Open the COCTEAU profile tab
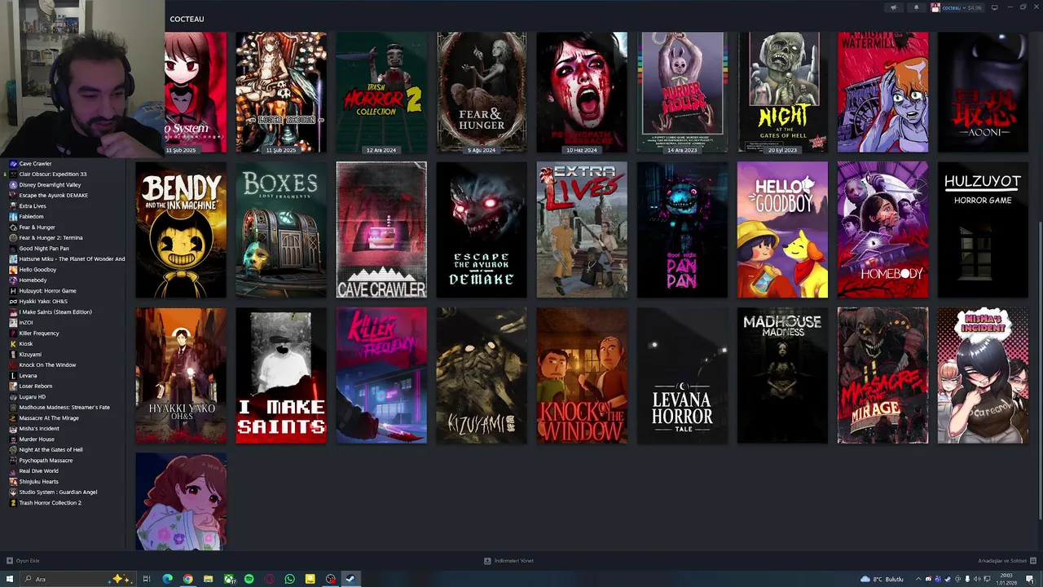Viewport: 1043px width, 587px height. (187, 19)
